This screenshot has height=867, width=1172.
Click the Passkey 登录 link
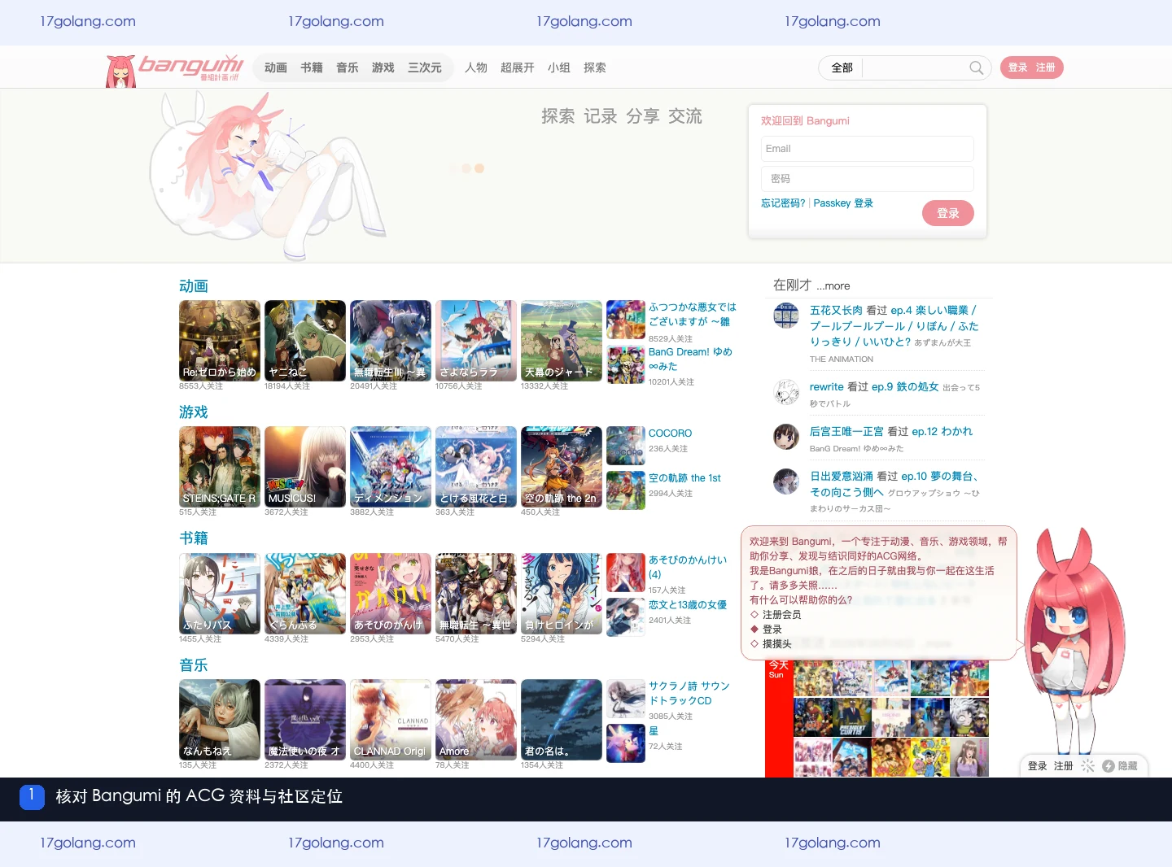click(843, 203)
